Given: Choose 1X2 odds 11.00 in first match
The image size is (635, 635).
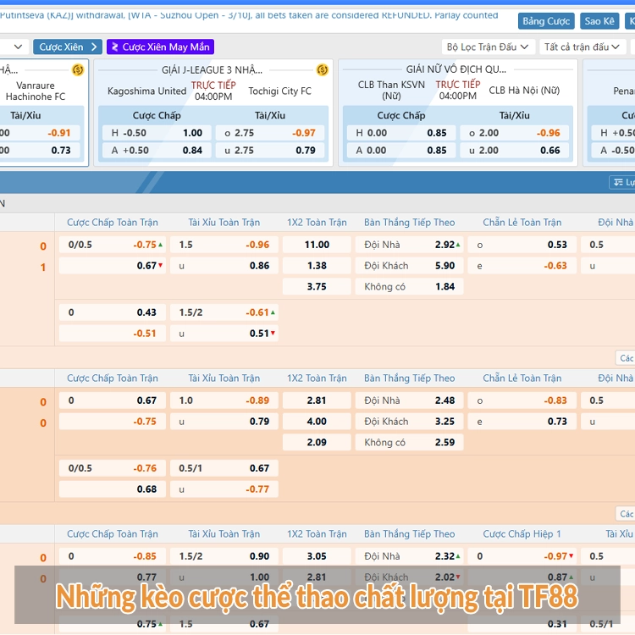Looking at the screenshot, I should [x=317, y=245].
